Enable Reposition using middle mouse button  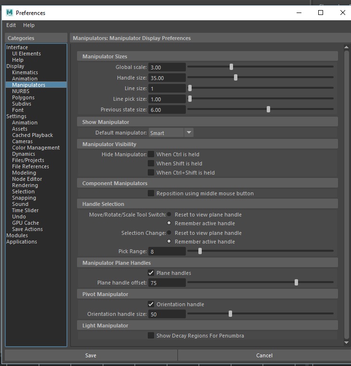click(x=151, y=193)
